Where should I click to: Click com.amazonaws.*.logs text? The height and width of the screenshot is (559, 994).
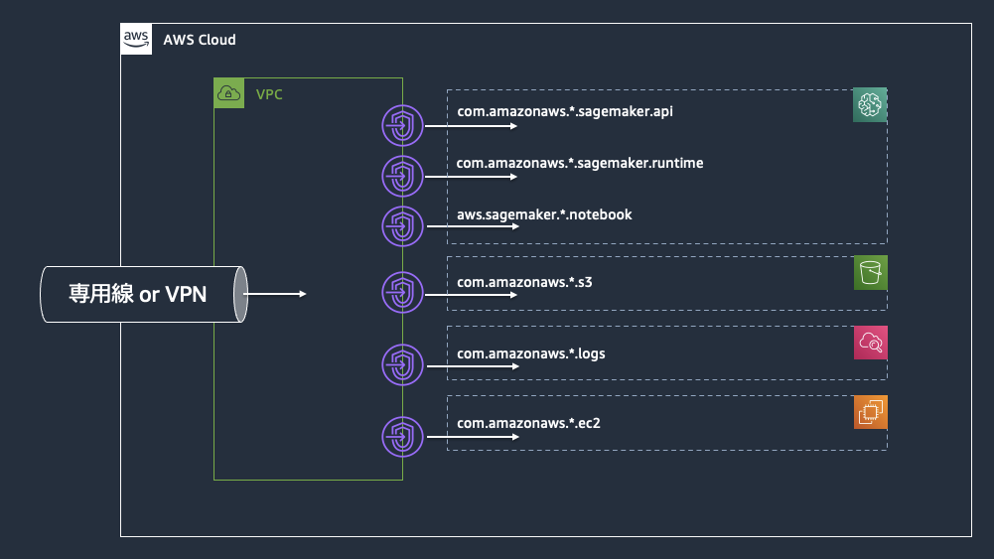pos(530,353)
